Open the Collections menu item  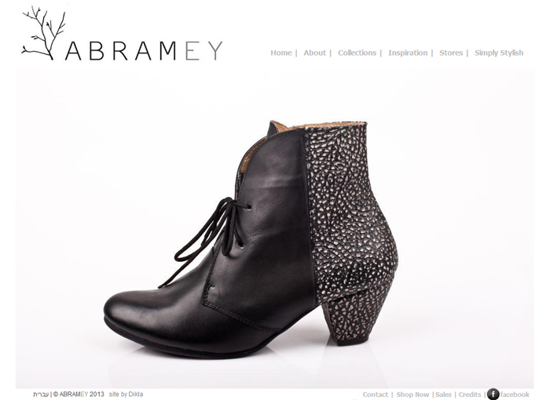(357, 53)
